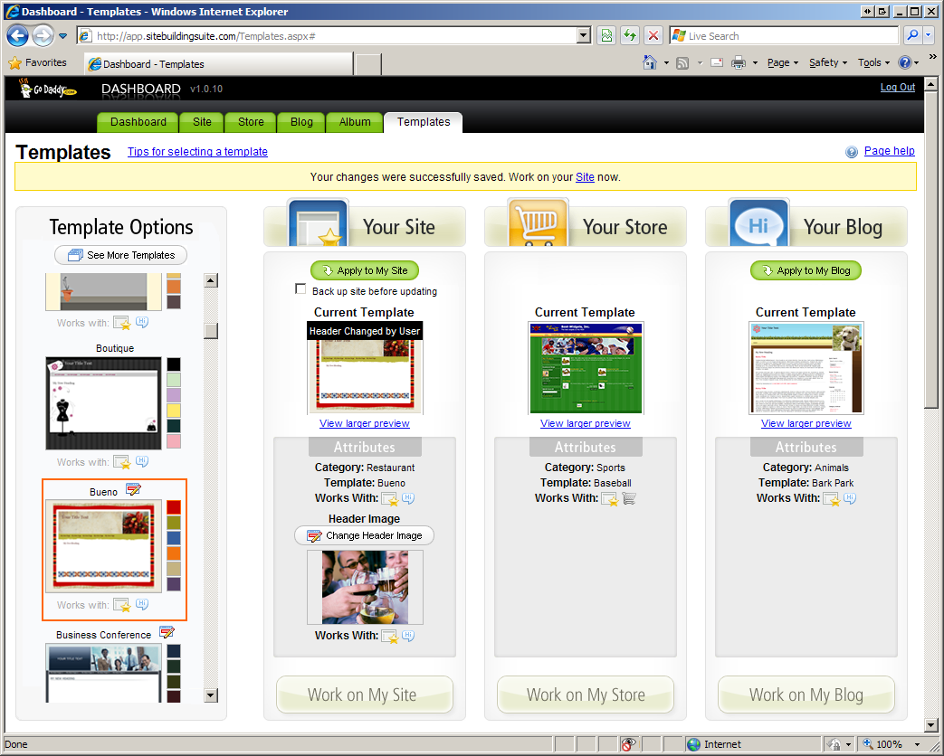Select the blue color swatch for Bueno
The width and height of the screenshot is (944, 756).
tap(174, 538)
